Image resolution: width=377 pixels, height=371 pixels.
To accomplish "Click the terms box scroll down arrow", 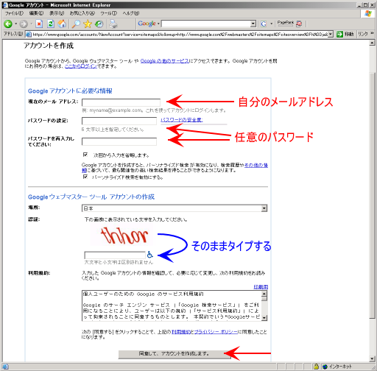I will (x=264, y=318).
